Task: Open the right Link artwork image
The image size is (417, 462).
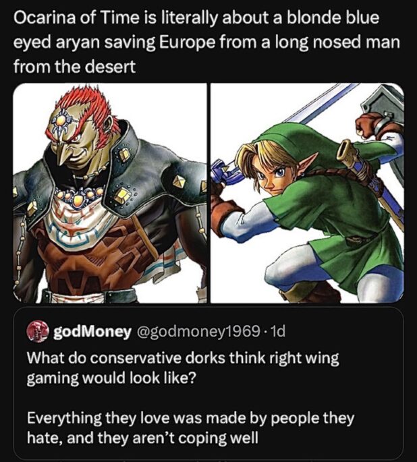Action: pyautogui.click(x=307, y=193)
